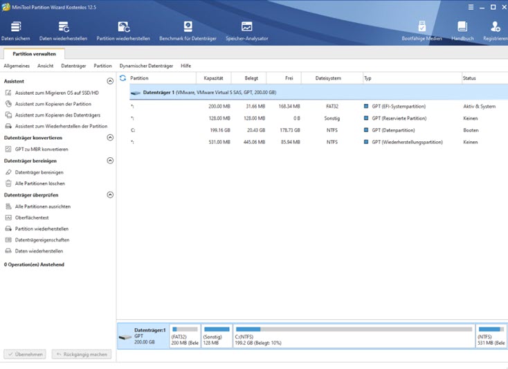Refresh the partition list

pyautogui.click(x=123, y=78)
